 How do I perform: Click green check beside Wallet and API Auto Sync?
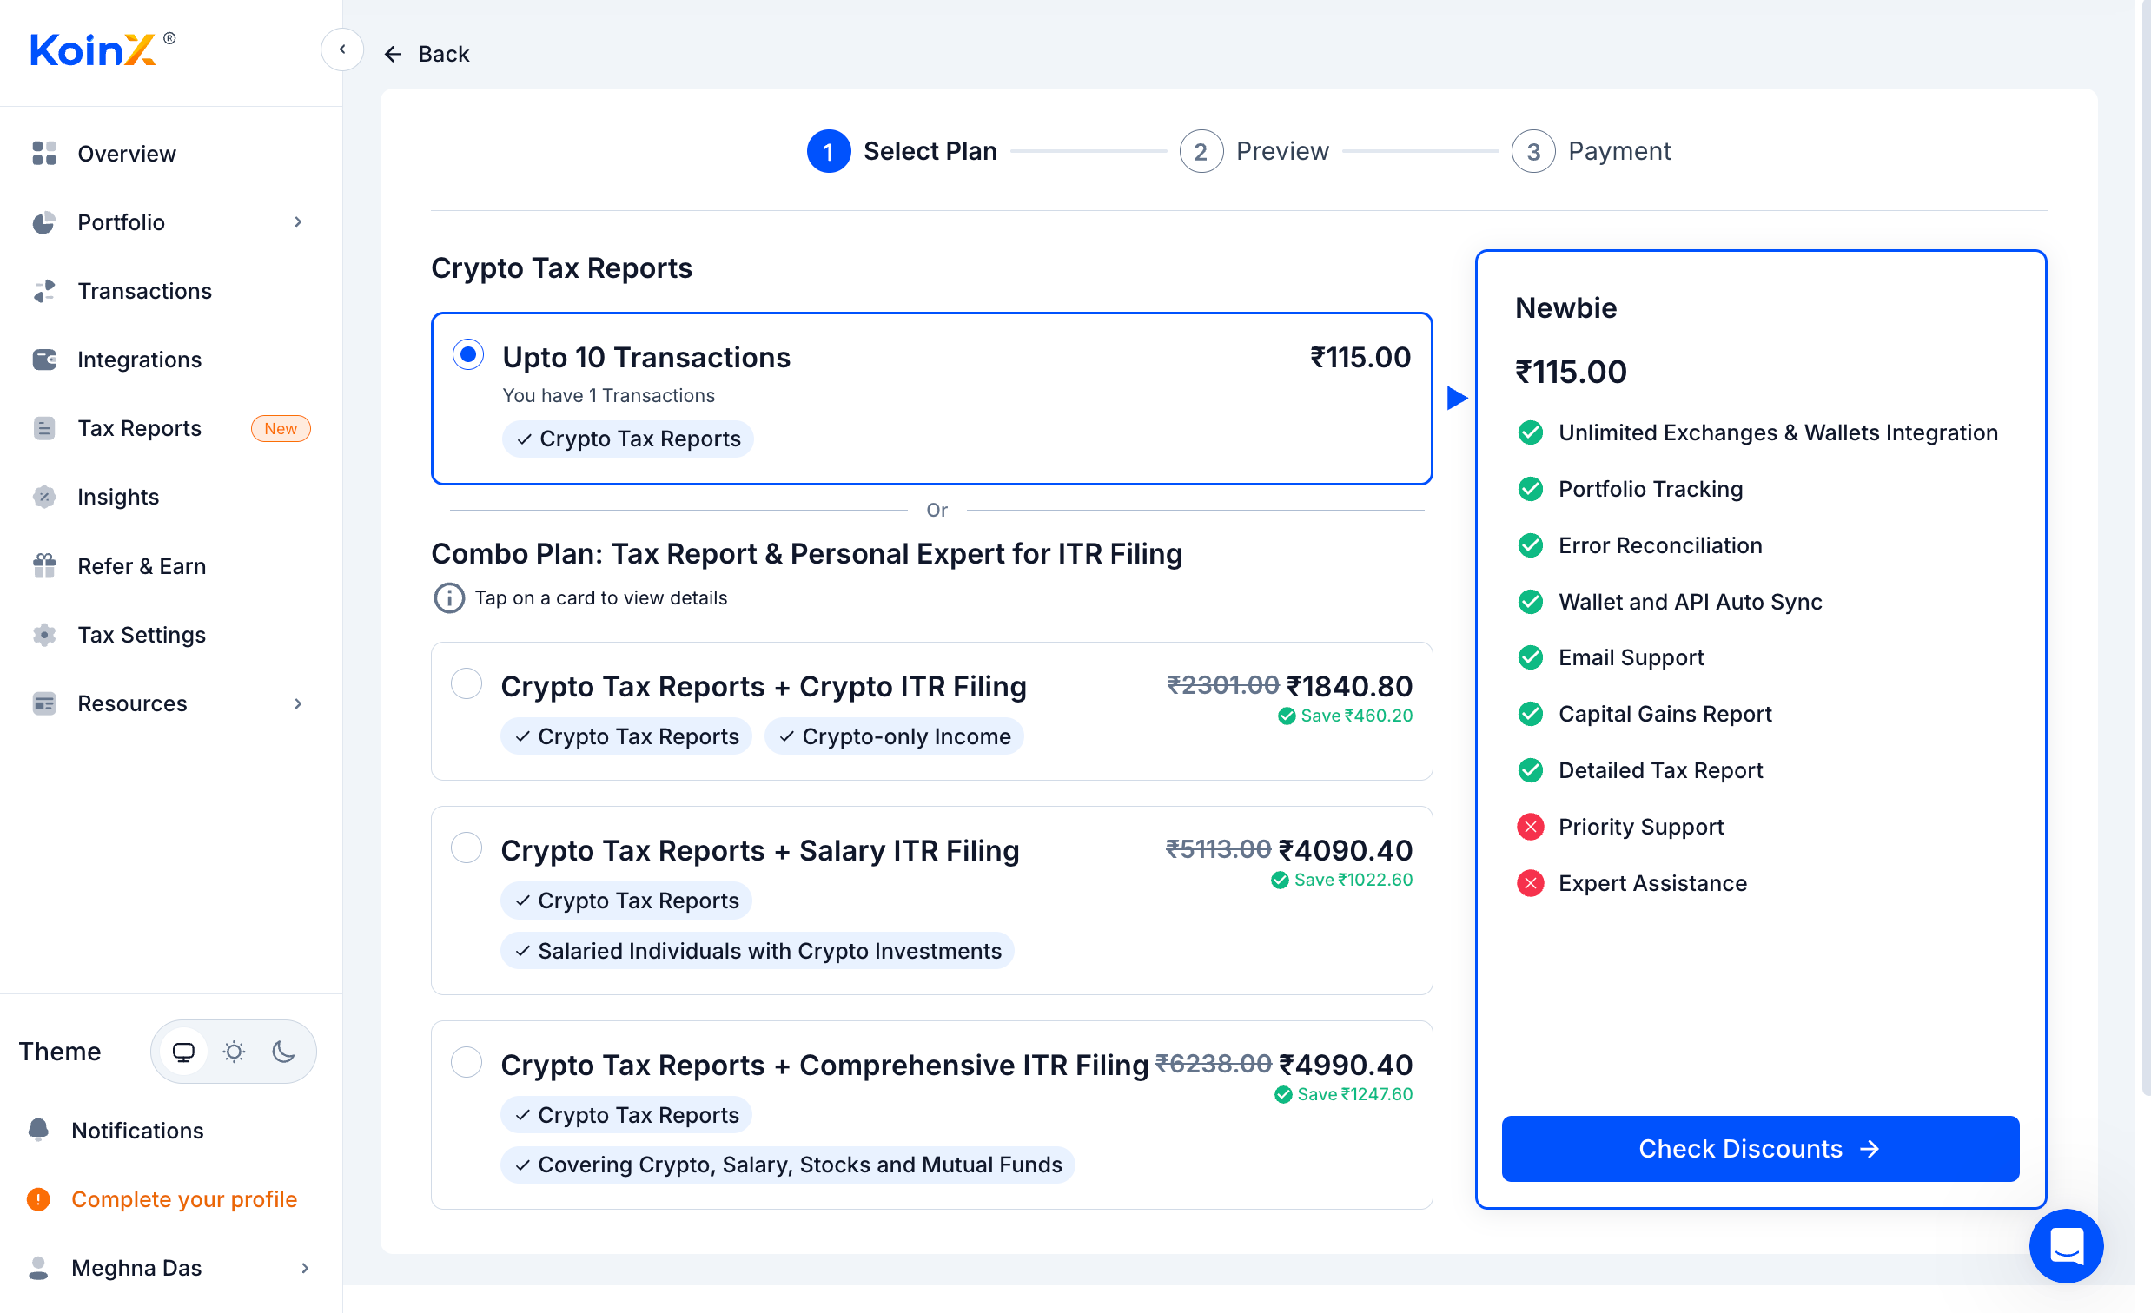(x=1531, y=601)
